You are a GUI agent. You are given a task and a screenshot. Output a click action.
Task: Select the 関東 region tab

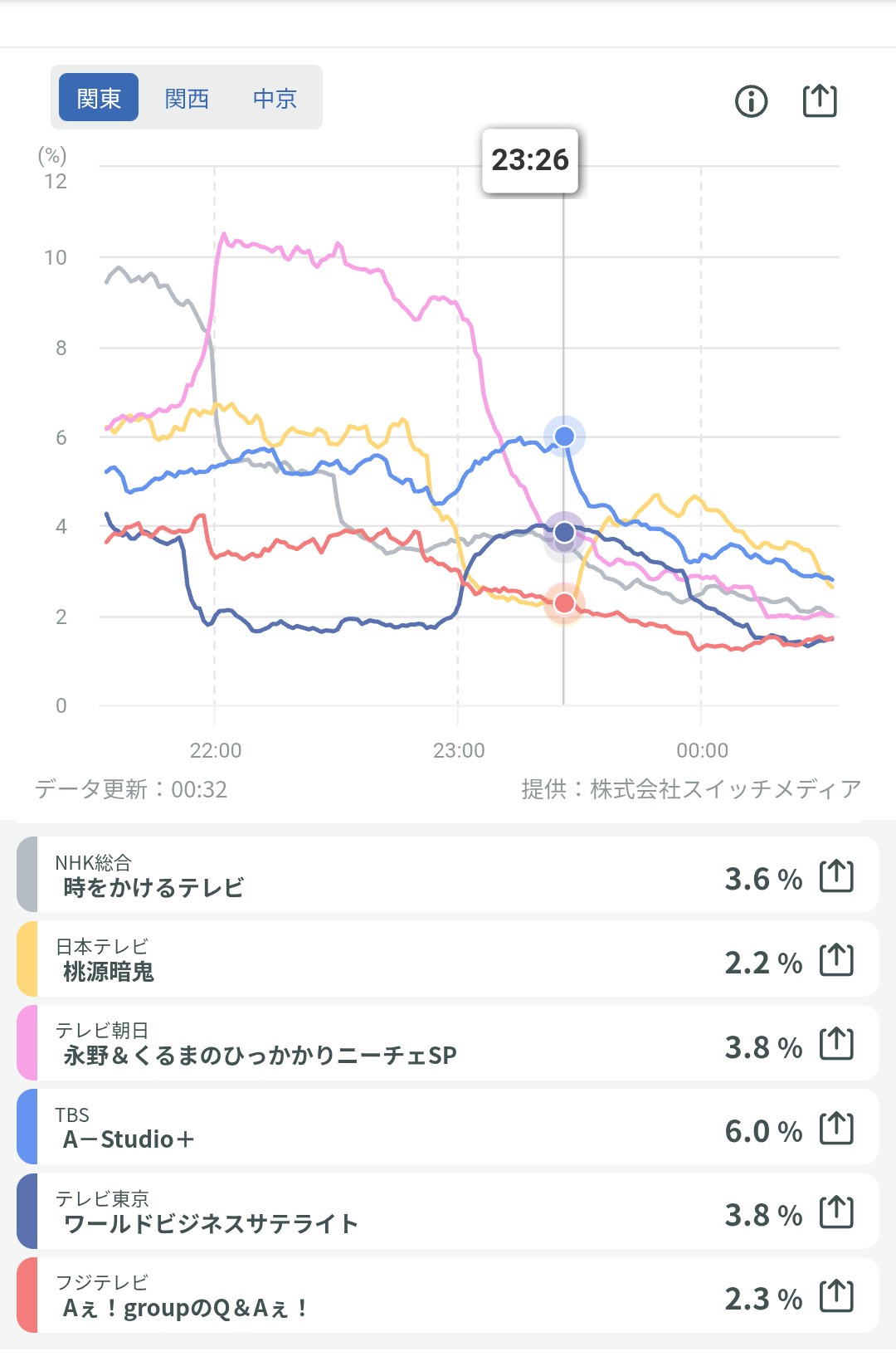coord(99,98)
